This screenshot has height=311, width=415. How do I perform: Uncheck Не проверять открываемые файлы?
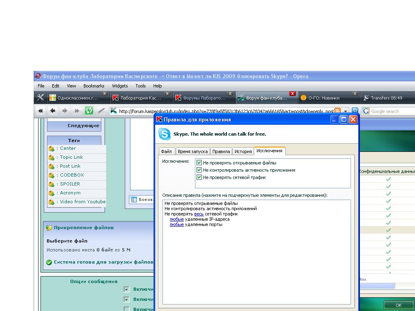click(x=199, y=163)
